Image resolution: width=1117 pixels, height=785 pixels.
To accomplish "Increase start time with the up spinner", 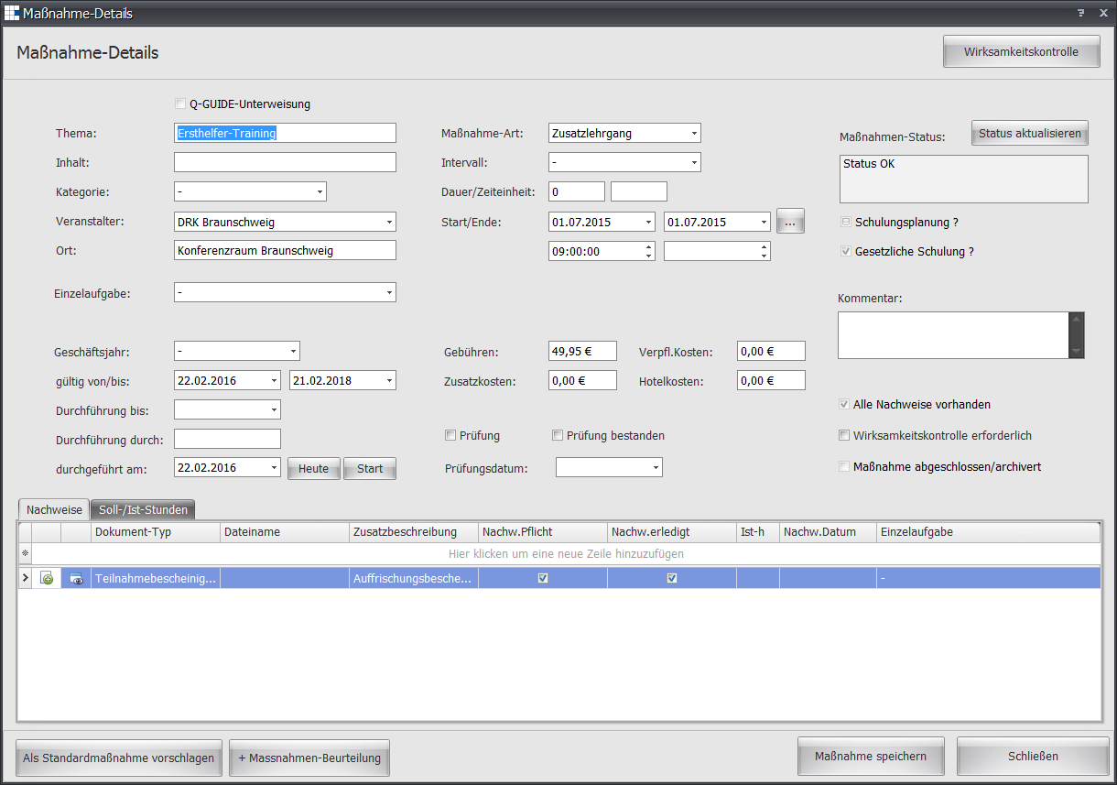I will pyautogui.click(x=649, y=246).
